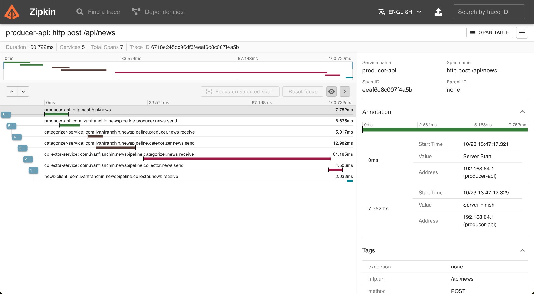Click Start Time 10/23 13:47:17.321
Image resolution: width=534 pixels, height=294 pixels.
486,144
